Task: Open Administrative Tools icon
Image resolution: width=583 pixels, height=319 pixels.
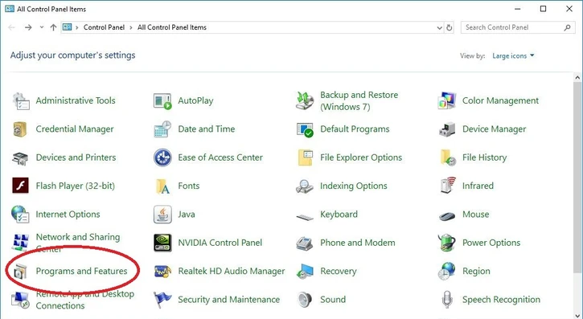Action: coord(21,100)
